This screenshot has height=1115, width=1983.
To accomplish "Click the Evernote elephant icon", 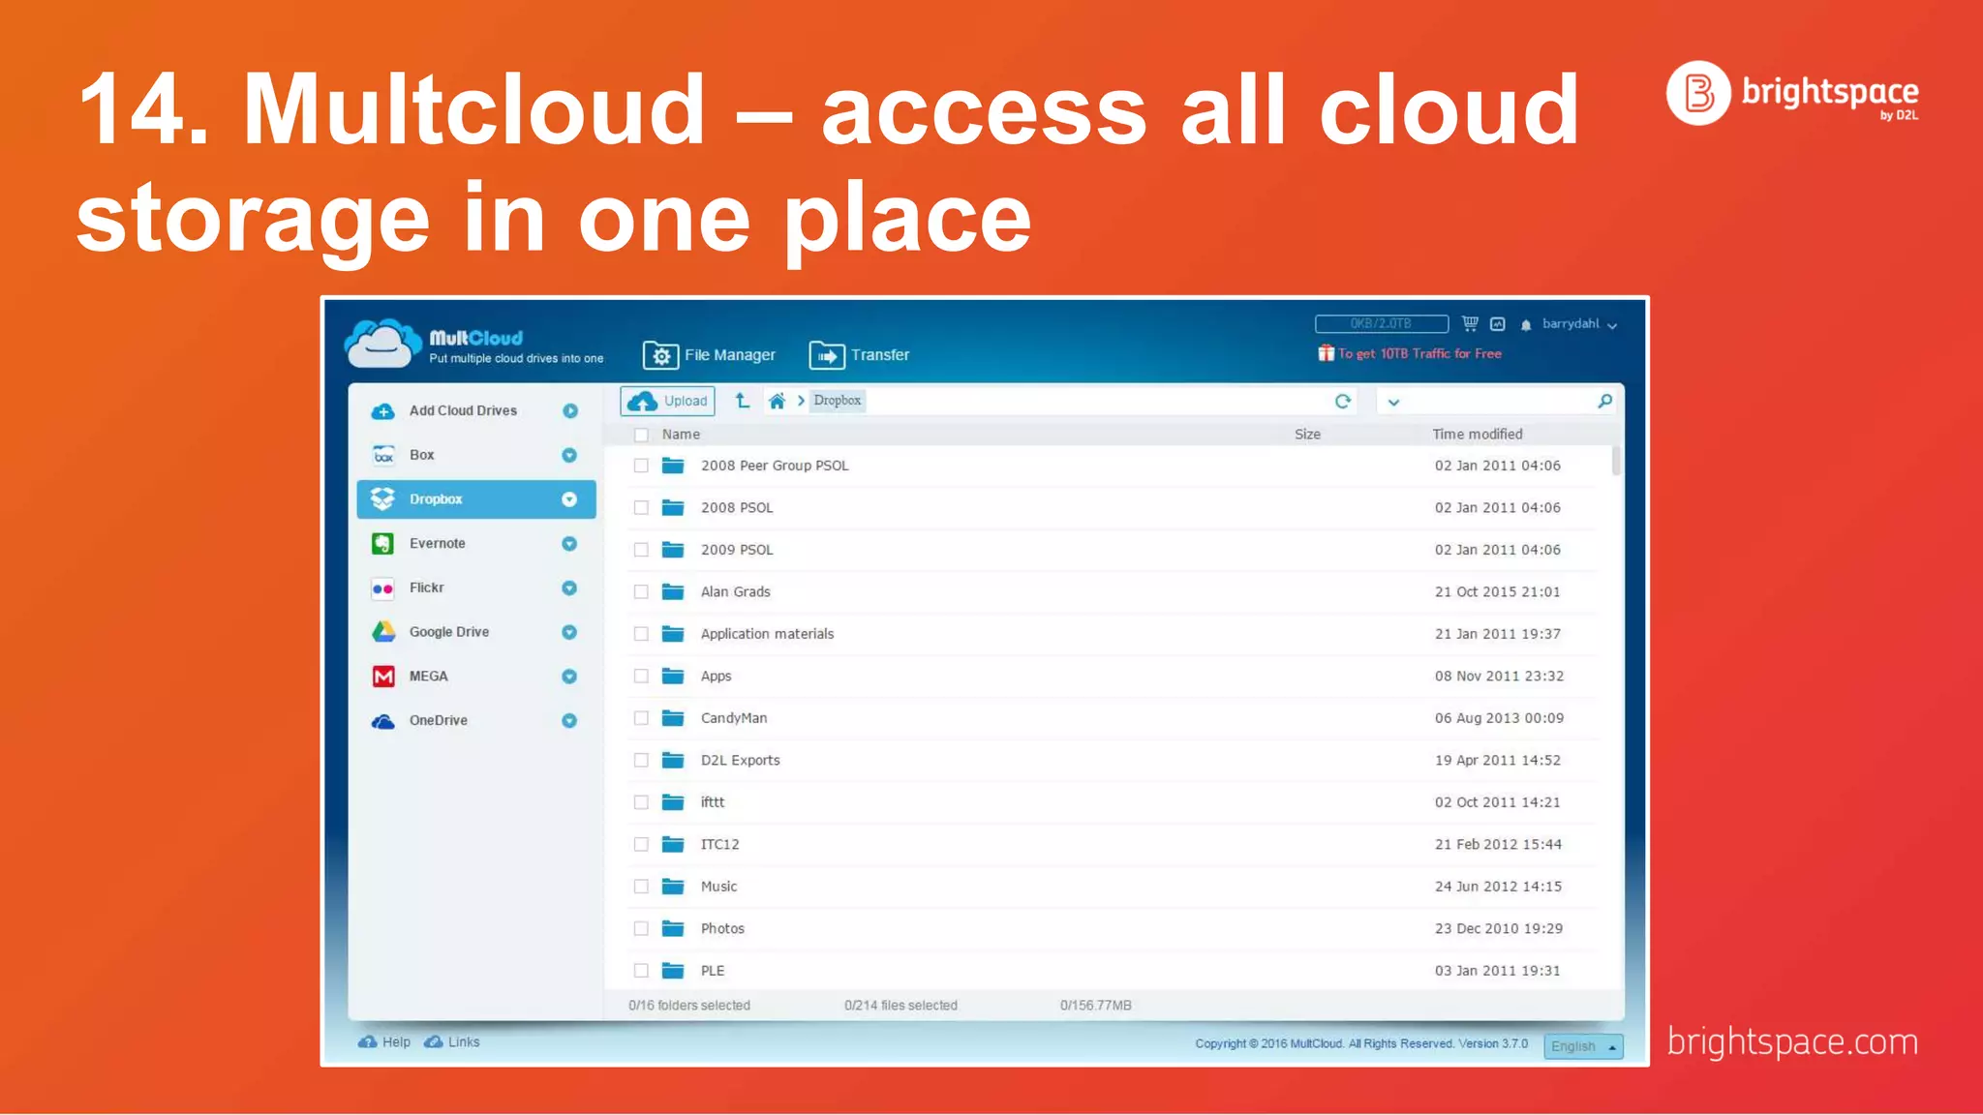I will (383, 543).
